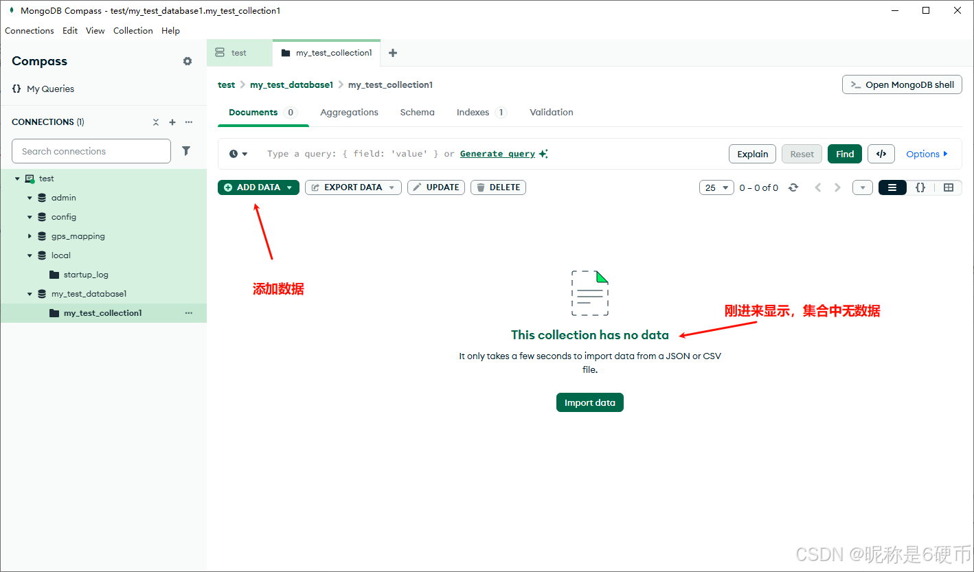Click the Import data button

590,402
